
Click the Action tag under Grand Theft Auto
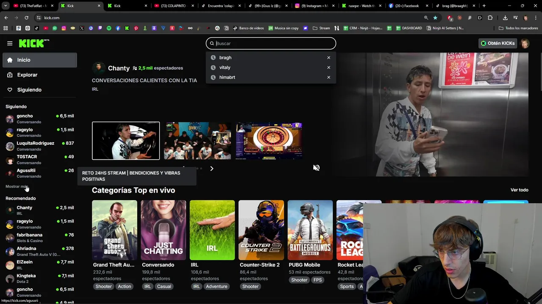click(x=124, y=286)
